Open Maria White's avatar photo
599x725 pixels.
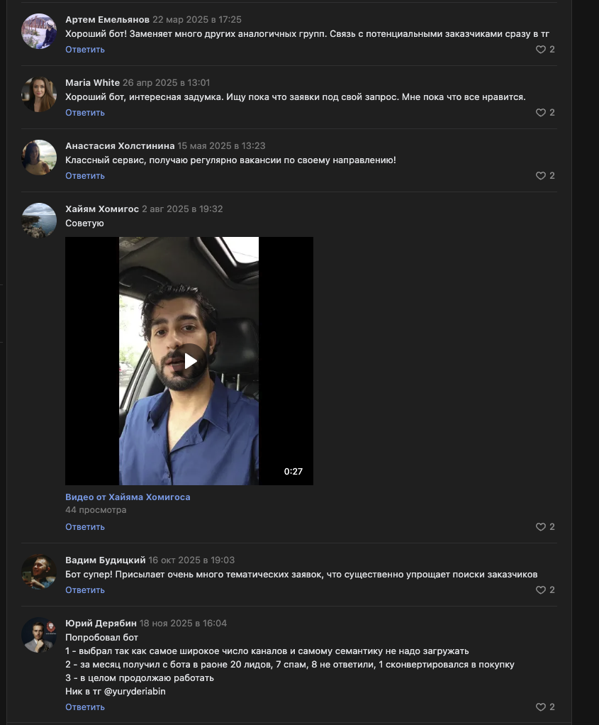[39, 94]
